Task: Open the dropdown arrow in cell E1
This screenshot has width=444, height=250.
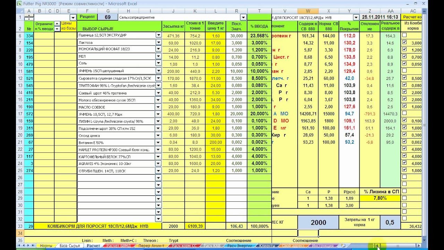Action: (x=73, y=17)
